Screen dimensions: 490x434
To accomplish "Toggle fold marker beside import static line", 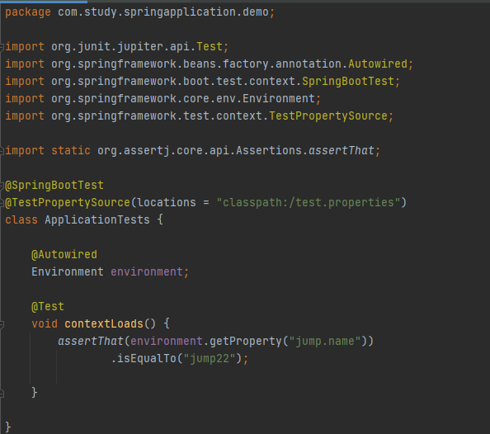I will tap(2, 151).
